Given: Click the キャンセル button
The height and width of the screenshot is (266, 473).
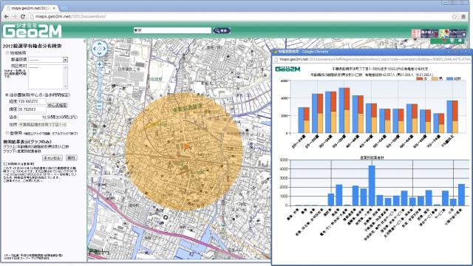Looking at the screenshot, I should click(52, 157).
